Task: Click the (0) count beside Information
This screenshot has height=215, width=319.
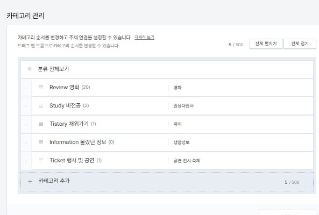Action: point(111,142)
